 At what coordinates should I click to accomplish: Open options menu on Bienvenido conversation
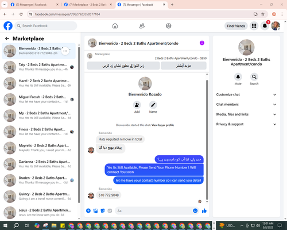click(x=65, y=51)
